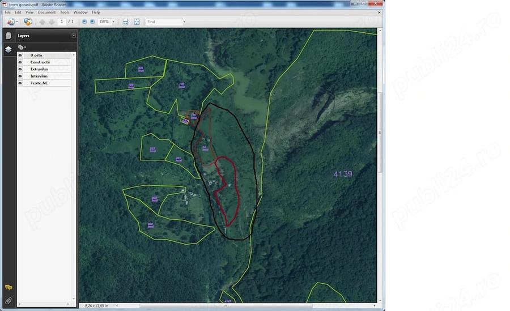Open the Window menu
The image size is (510, 311).
[x=80, y=12]
